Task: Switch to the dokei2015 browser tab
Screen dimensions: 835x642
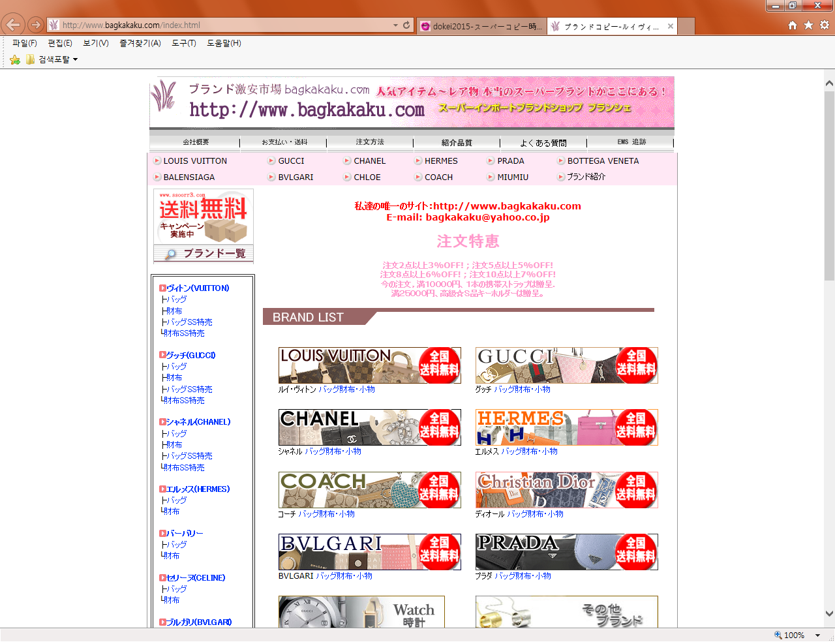Action: click(x=481, y=26)
